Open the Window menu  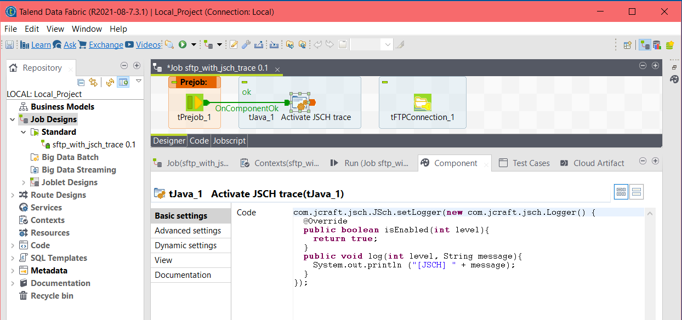(87, 29)
